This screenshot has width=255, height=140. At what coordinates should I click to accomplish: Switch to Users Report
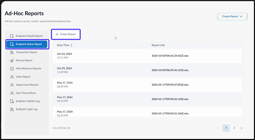point(27,77)
